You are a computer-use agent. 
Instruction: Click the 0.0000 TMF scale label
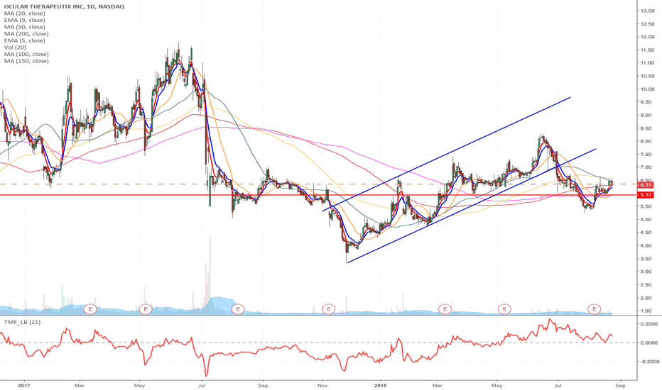click(x=649, y=342)
